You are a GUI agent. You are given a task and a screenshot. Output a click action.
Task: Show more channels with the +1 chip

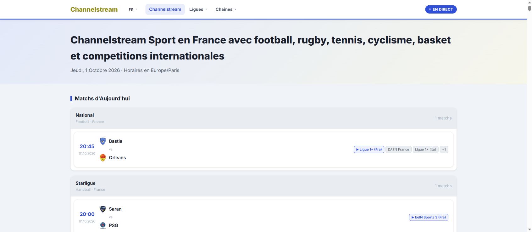point(444,150)
